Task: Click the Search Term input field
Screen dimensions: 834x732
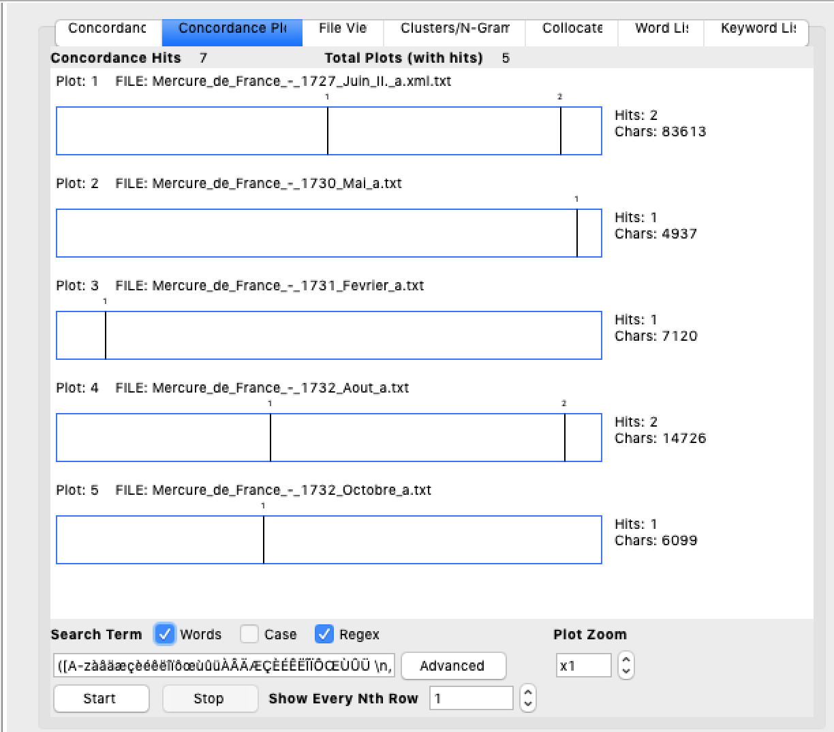Action: (223, 666)
